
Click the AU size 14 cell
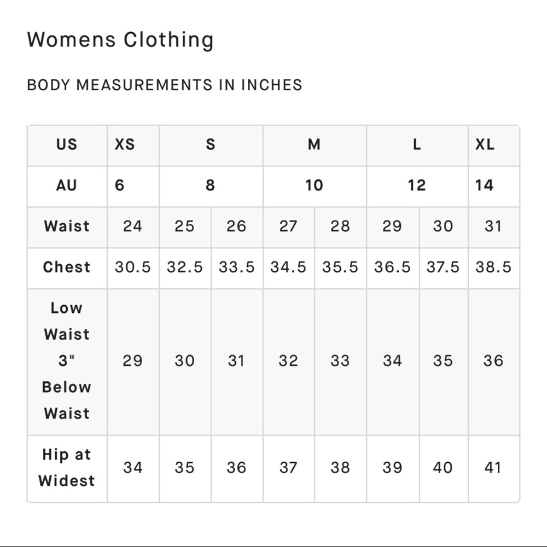484,186
